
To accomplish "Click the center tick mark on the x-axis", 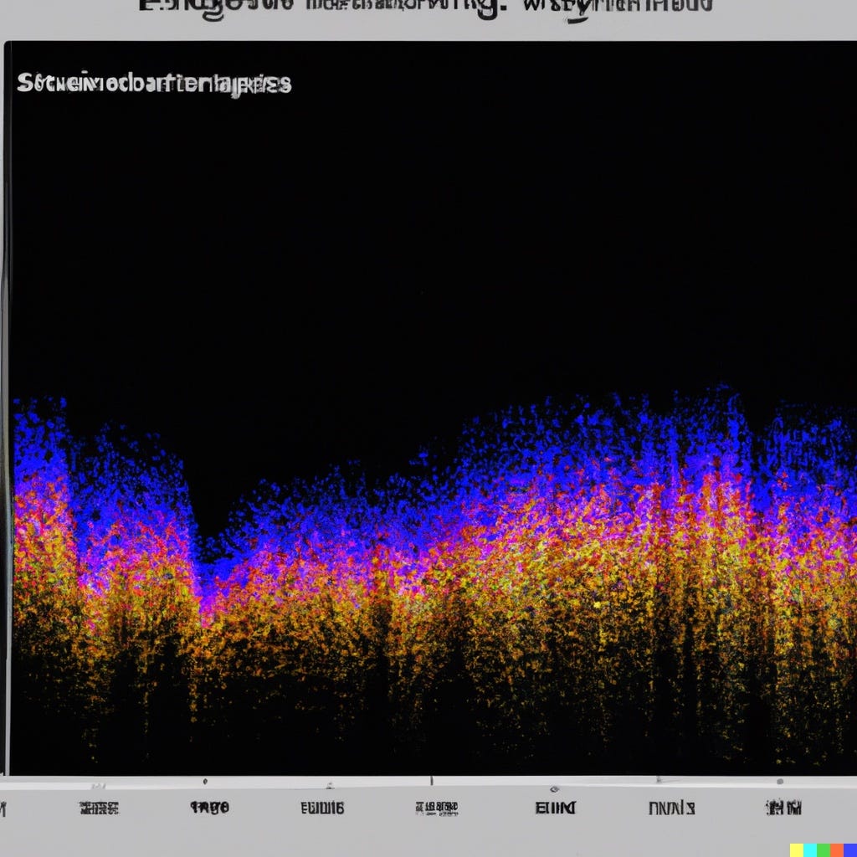I will 431,780.
